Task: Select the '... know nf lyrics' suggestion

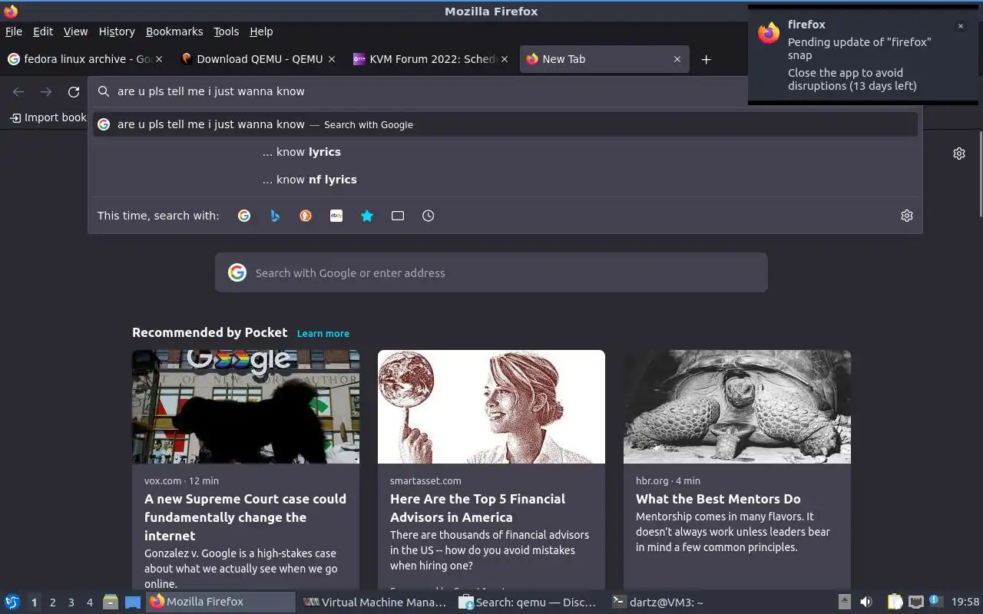Action: tap(505, 180)
